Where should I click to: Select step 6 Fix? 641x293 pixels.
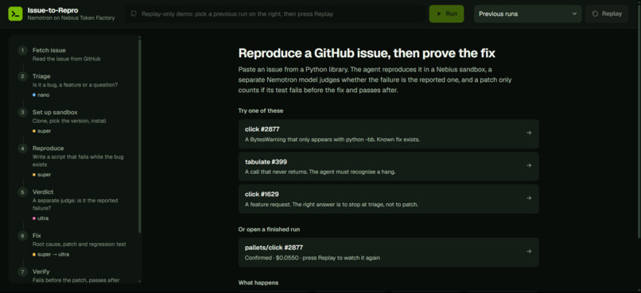tap(76, 244)
